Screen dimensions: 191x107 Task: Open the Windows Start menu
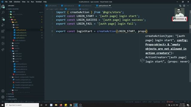[x=2, y=105]
